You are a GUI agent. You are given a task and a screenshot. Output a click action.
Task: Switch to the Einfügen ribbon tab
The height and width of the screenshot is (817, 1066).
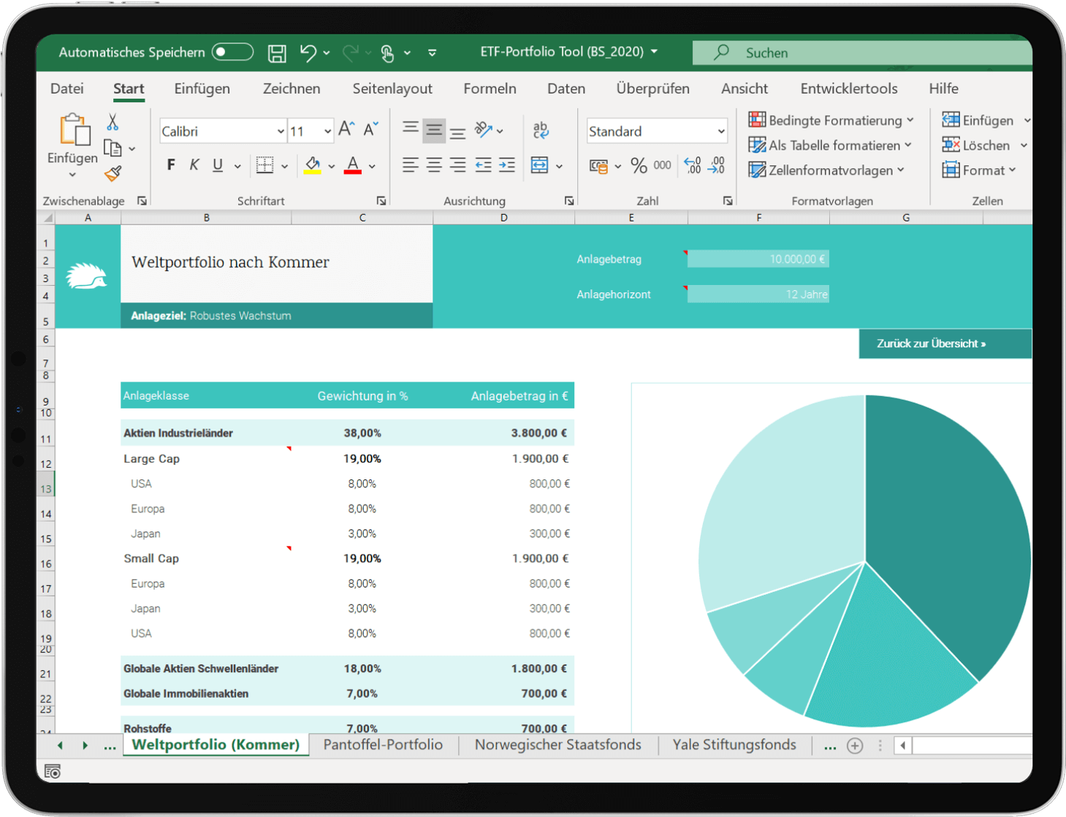[x=202, y=88]
